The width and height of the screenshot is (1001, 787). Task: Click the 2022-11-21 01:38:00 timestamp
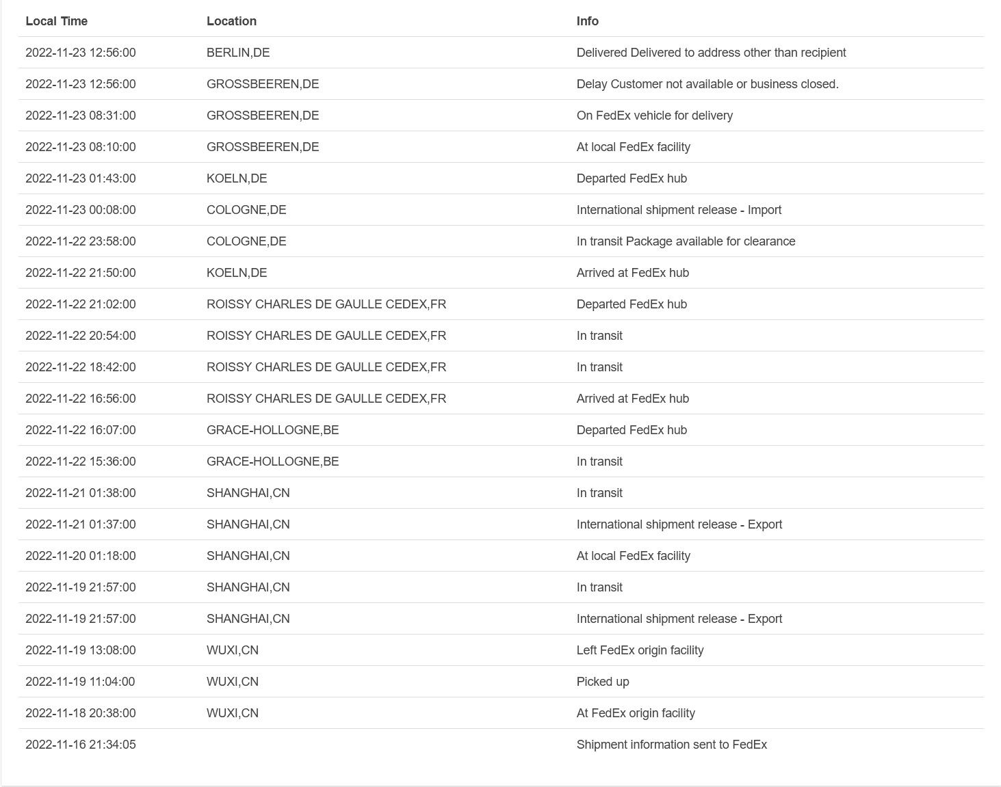click(x=80, y=493)
